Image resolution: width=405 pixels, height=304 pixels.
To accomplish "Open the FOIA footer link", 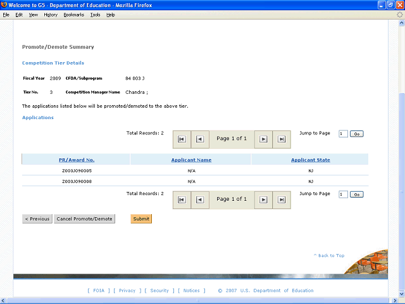I will [99, 291].
